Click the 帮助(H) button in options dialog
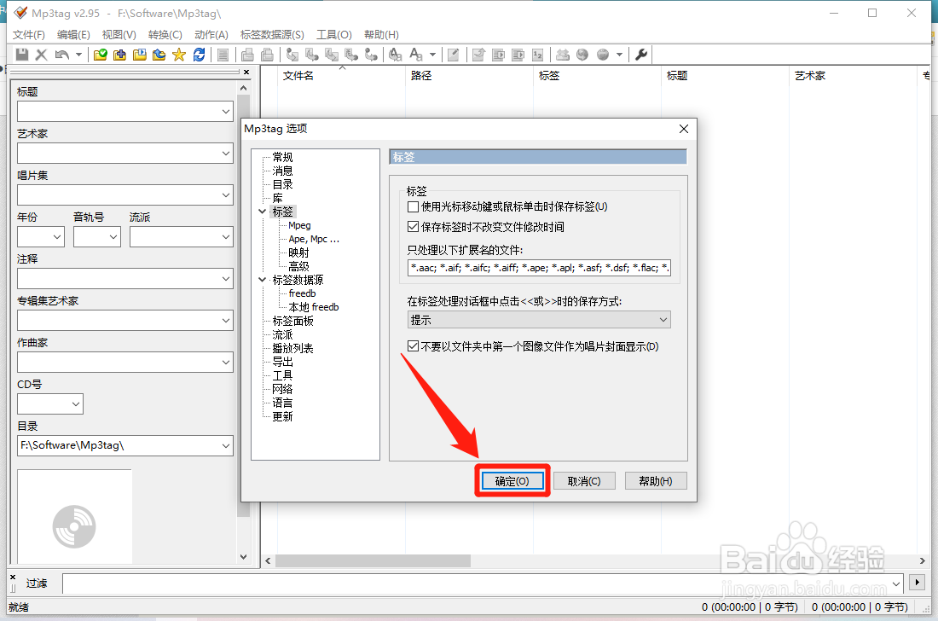 point(656,481)
